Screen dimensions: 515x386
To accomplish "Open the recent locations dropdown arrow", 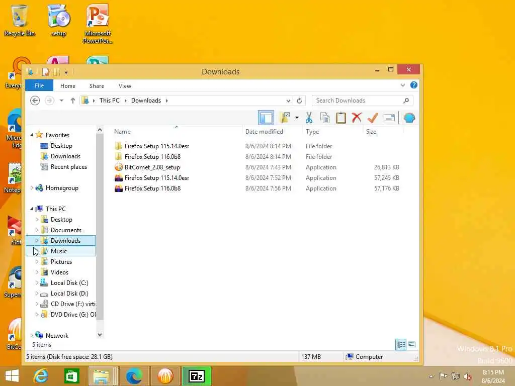I will point(61,101).
